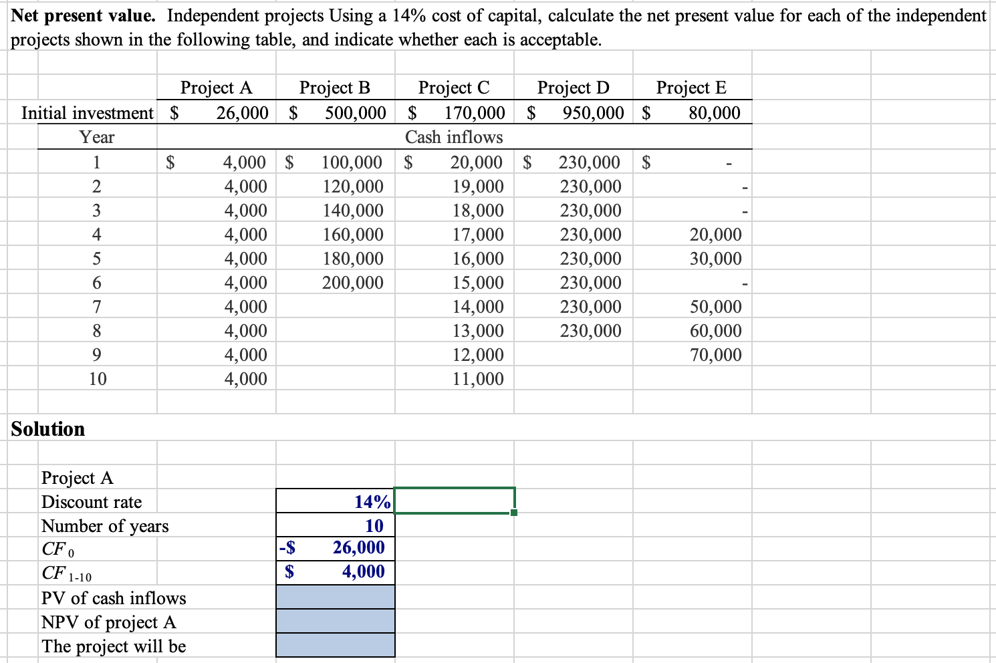Click the shaded cell next to The project will be
The image size is (996, 663).
pyautogui.click(x=334, y=646)
